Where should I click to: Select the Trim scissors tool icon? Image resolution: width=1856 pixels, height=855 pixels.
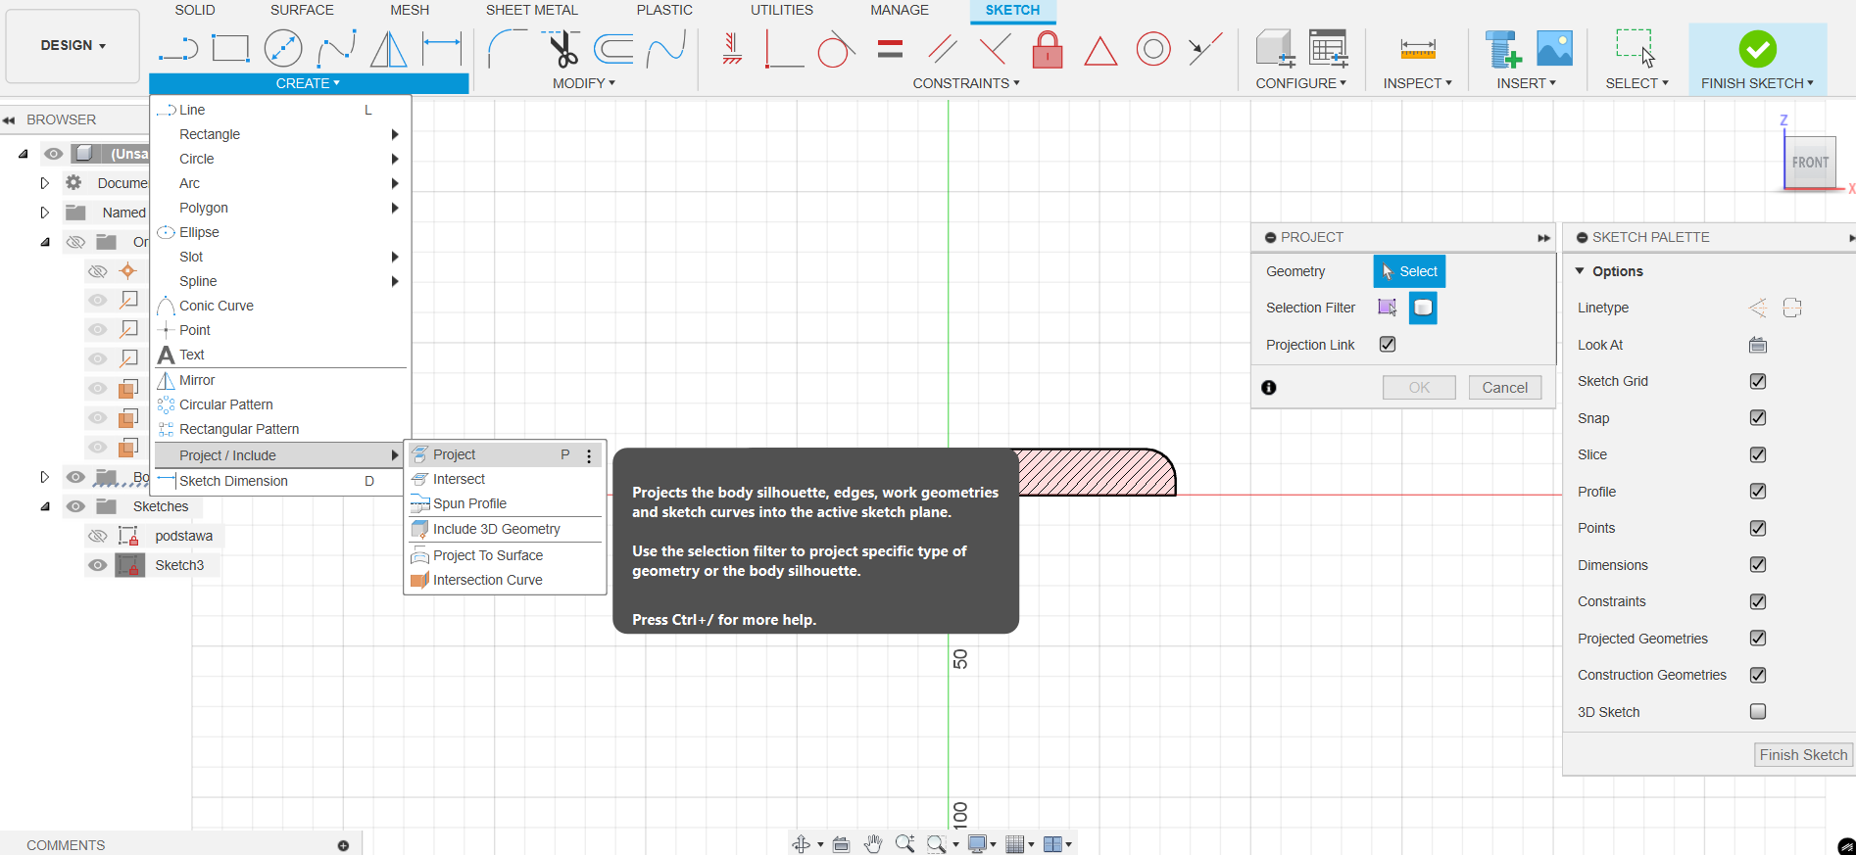pyautogui.click(x=562, y=48)
